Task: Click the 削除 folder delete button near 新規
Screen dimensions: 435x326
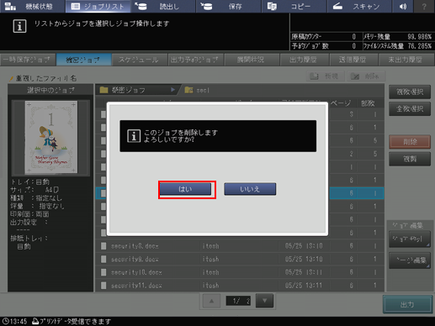Action: 366,76
